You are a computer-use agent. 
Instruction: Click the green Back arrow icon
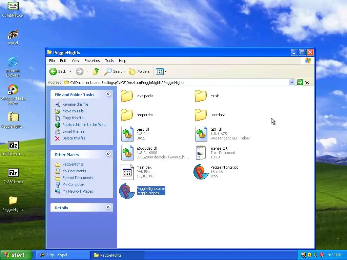(x=53, y=71)
